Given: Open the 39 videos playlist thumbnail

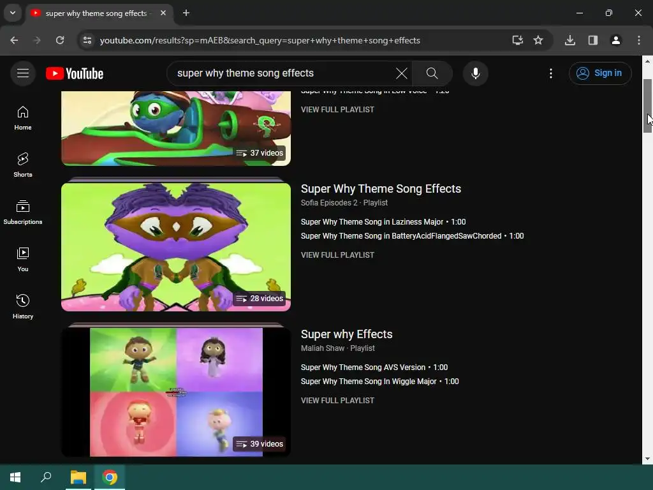Looking at the screenshot, I should [176, 392].
